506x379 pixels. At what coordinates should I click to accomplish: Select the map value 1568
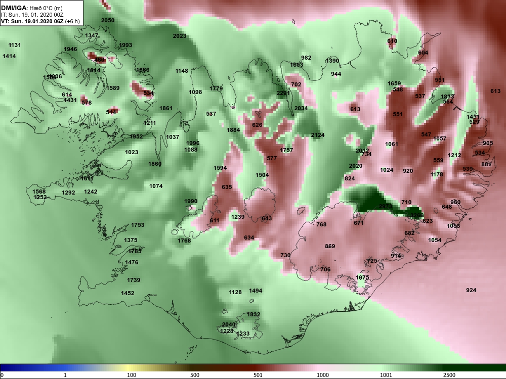39,192
